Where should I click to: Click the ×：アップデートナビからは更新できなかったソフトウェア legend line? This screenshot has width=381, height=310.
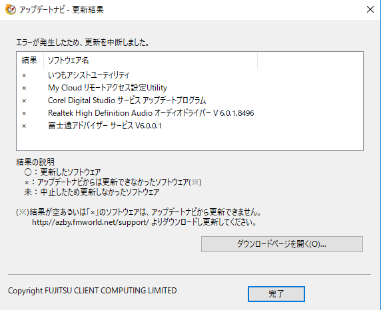point(113,182)
